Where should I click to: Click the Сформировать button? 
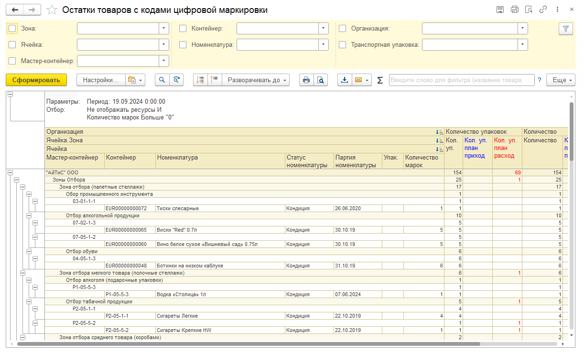point(36,80)
